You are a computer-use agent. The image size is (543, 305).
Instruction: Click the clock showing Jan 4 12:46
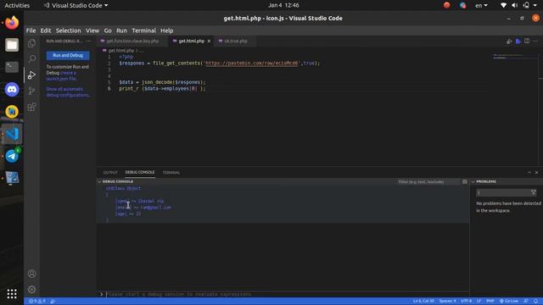[x=283, y=5]
